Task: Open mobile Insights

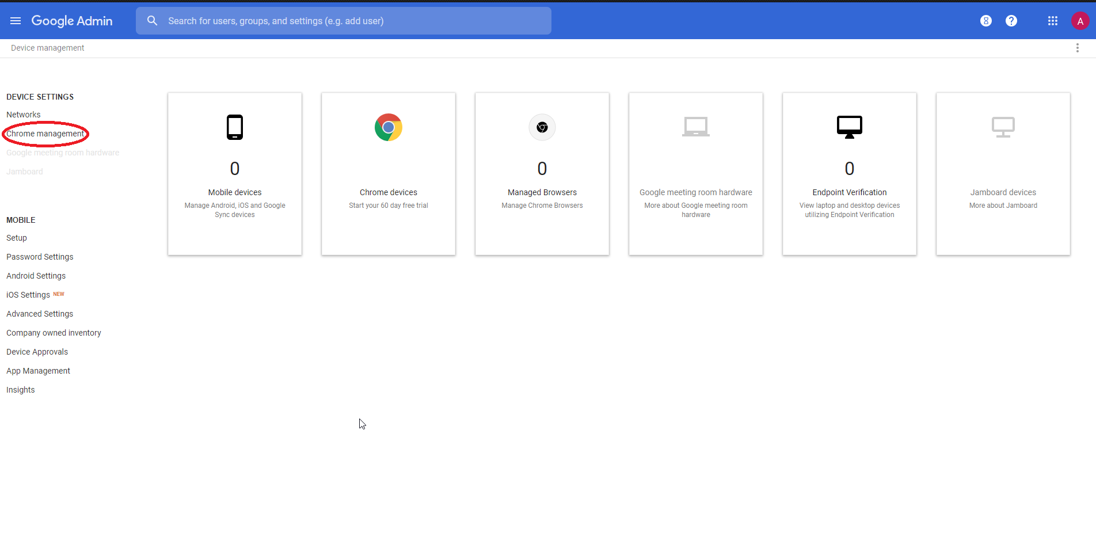Action: coord(21,390)
